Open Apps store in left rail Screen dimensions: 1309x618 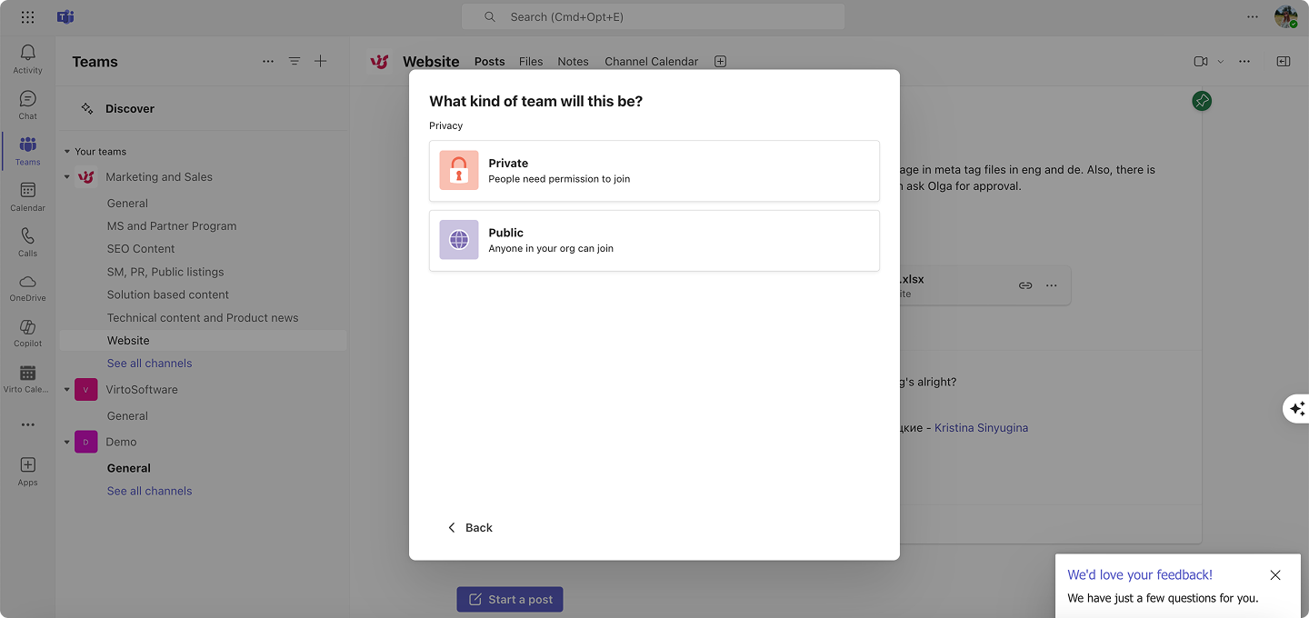click(27, 471)
